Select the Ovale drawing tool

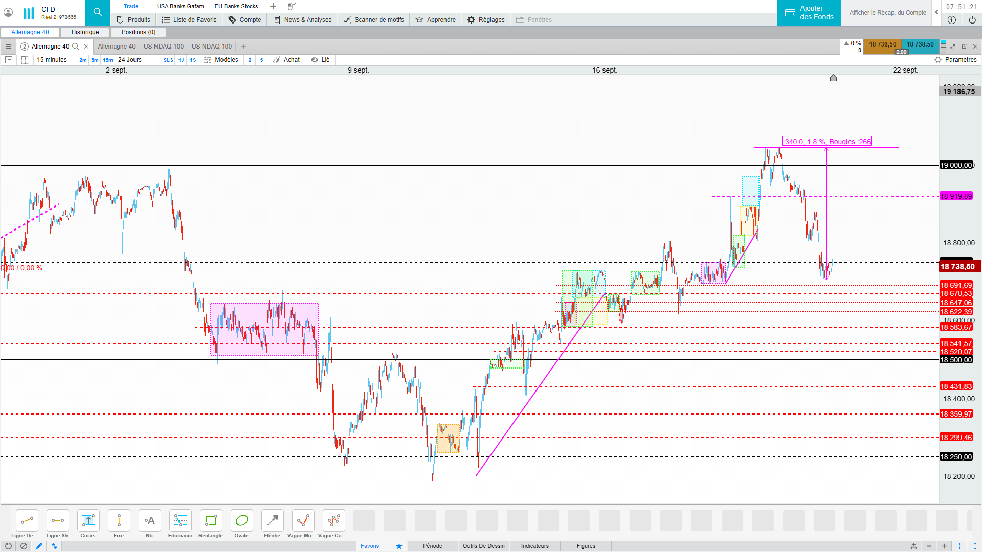click(241, 521)
